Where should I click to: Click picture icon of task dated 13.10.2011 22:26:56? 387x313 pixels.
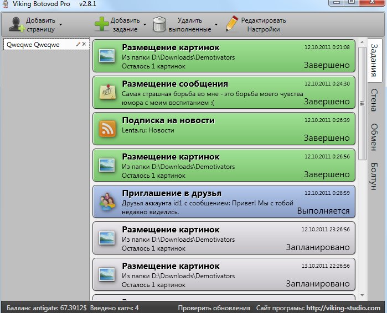[107, 274]
